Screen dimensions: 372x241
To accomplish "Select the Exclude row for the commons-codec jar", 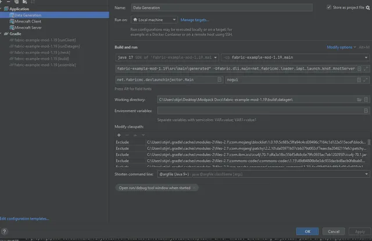I will click(x=241, y=160).
